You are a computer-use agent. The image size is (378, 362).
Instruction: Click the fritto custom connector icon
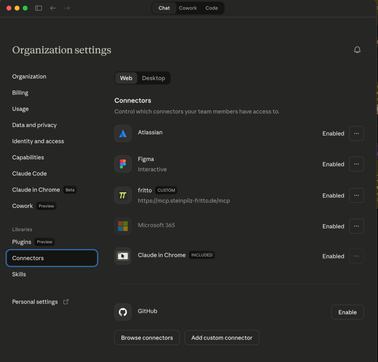[123, 195]
